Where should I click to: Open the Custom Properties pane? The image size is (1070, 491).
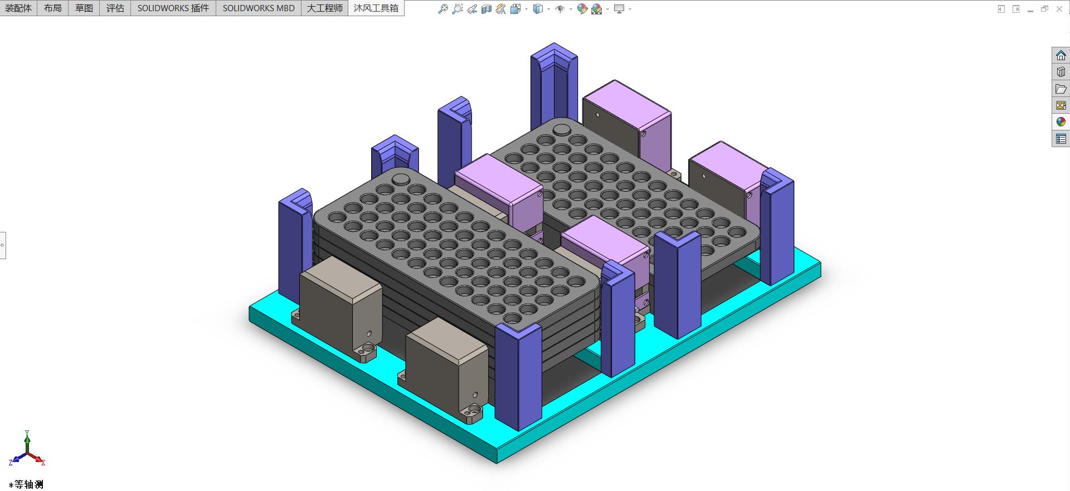(x=1061, y=139)
